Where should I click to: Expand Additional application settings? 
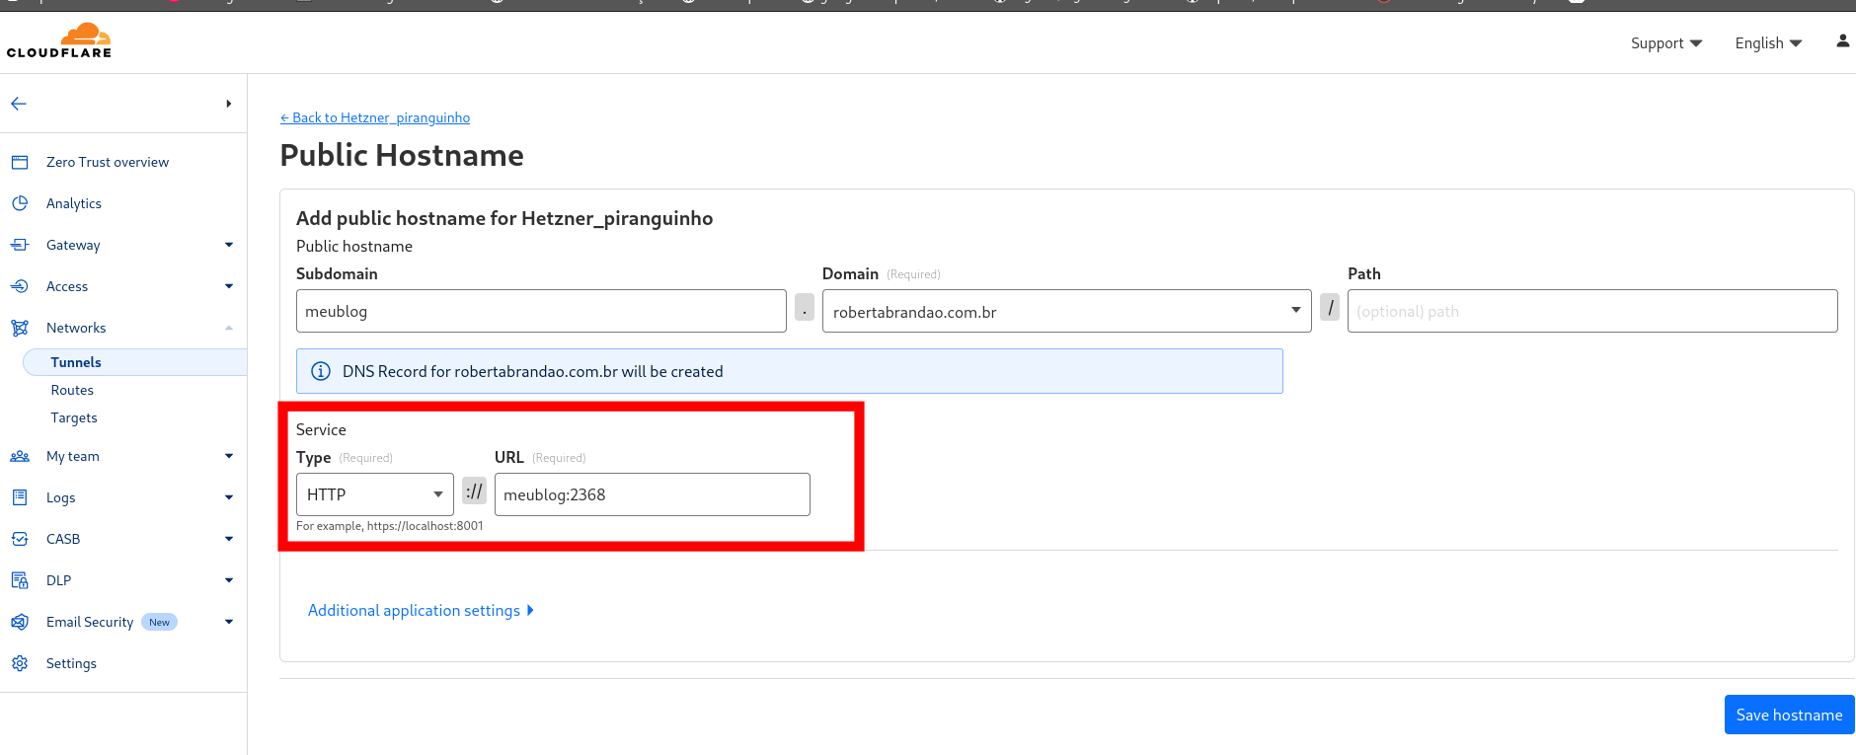click(x=422, y=610)
